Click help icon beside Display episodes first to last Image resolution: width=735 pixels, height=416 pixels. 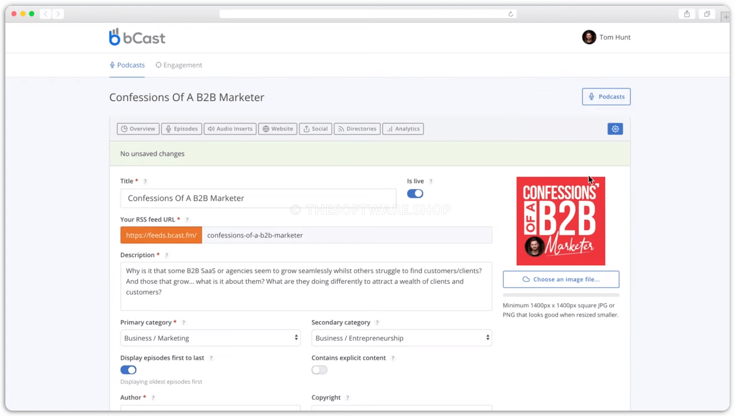pos(211,358)
